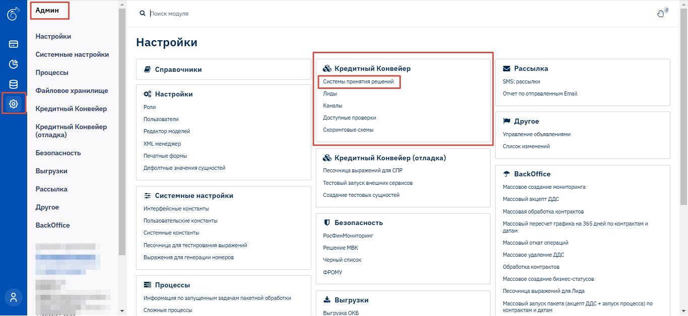Open the Черный список link
This screenshot has width=688, height=316.
coord(342,260)
